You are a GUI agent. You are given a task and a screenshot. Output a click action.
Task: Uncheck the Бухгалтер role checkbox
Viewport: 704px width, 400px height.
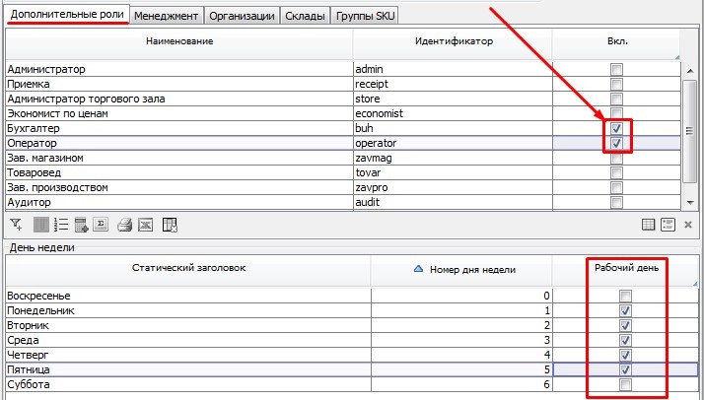pyautogui.click(x=616, y=129)
